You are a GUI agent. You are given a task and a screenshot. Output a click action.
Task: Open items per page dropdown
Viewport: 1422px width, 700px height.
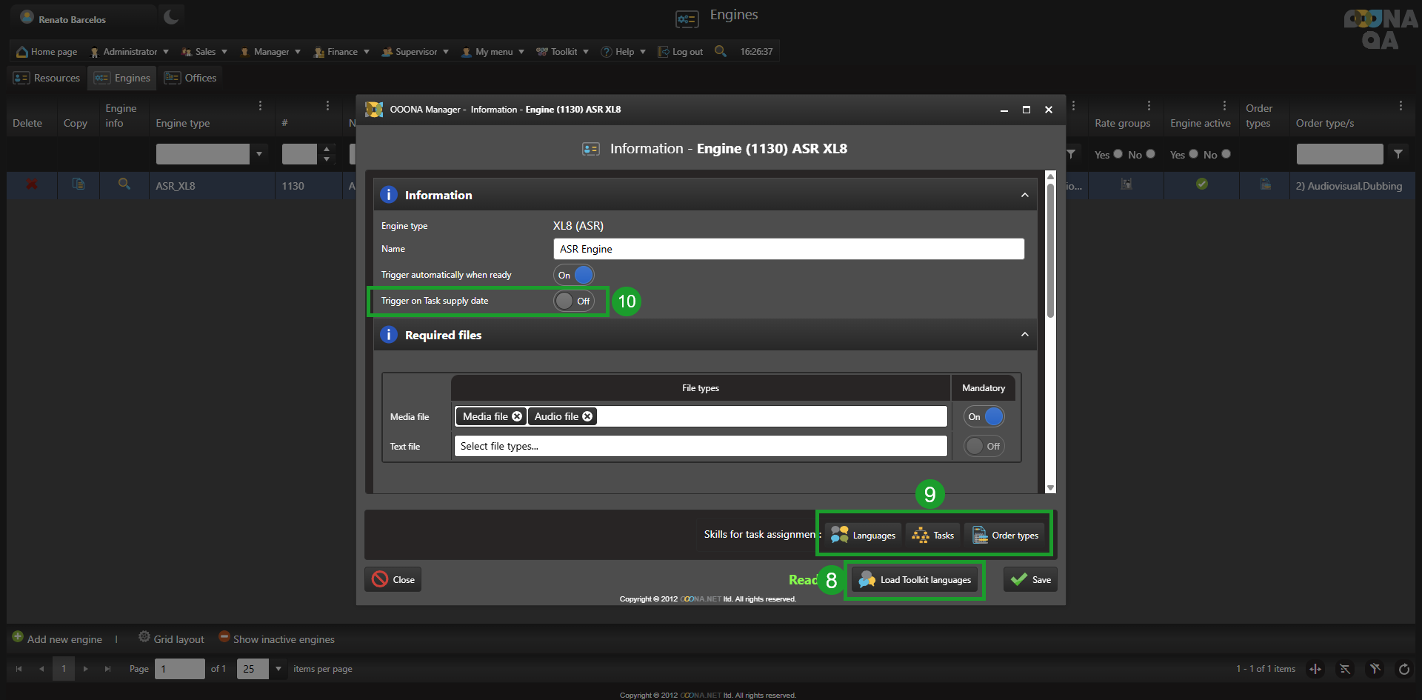coord(278,669)
